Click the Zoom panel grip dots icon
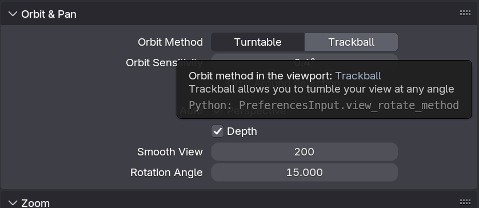The height and width of the screenshot is (208, 479). click(465, 202)
